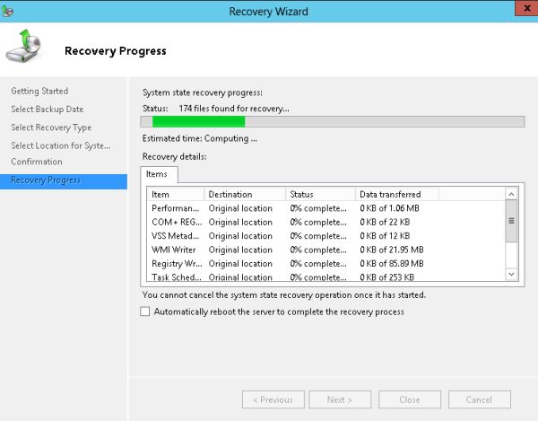Click '0 KB of 85.89 MB' cell
The width and height of the screenshot is (538, 421).
[x=392, y=263]
